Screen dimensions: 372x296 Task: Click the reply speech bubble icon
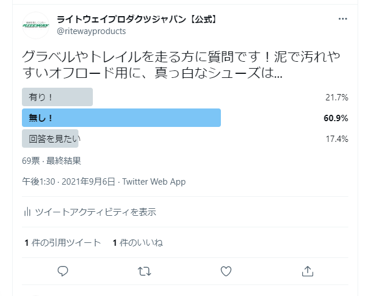pyautogui.click(x=63, y=271)
